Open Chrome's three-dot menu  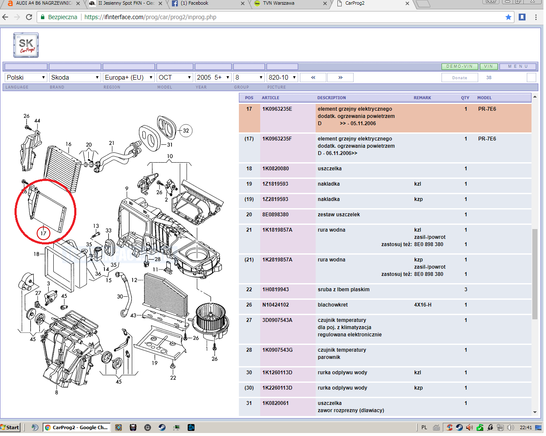point(536,17)
